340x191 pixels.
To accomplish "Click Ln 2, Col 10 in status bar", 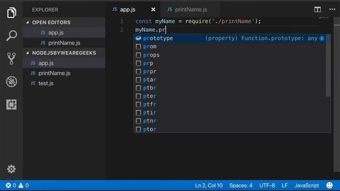I will (209, 186).
